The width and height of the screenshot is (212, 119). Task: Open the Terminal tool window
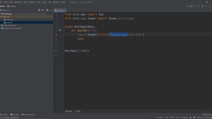click(15, 115)
